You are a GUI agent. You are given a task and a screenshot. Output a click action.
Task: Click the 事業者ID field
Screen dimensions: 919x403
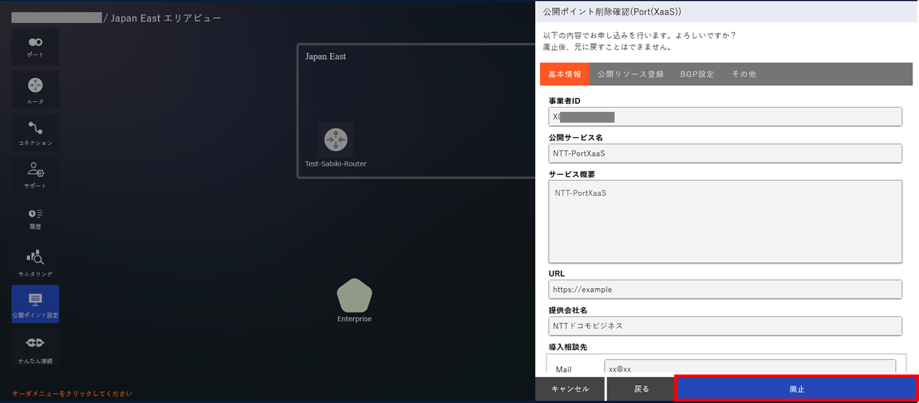[725, 117]
